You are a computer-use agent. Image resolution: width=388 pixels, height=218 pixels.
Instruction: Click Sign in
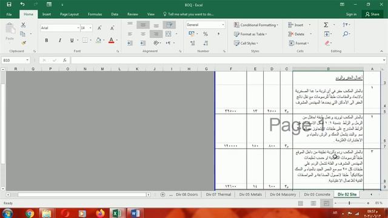pos(351,15)
